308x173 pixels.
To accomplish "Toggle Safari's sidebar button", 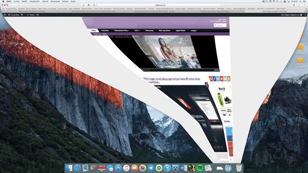I will pyautogui.click(x=19, y=5).
